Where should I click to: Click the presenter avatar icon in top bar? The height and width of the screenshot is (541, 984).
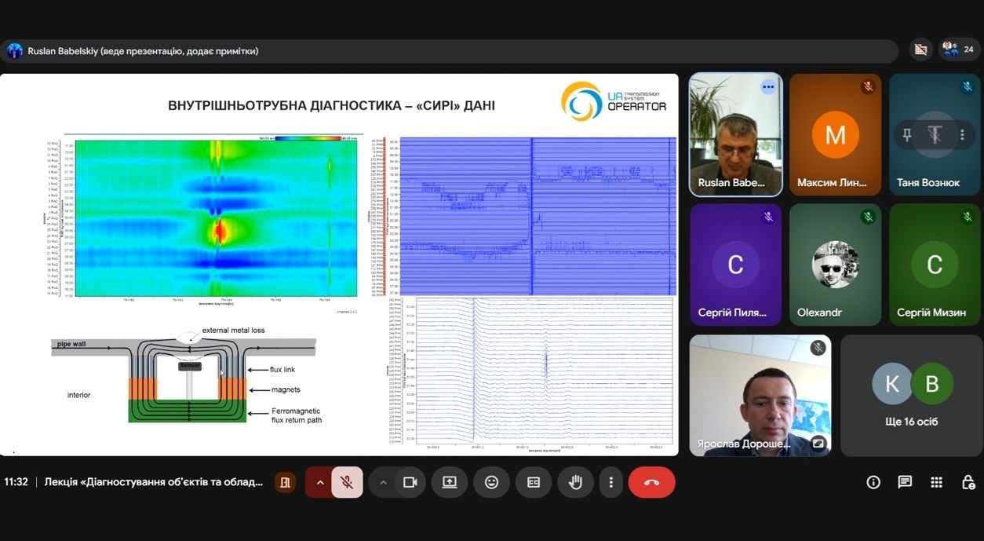point(15,51)
